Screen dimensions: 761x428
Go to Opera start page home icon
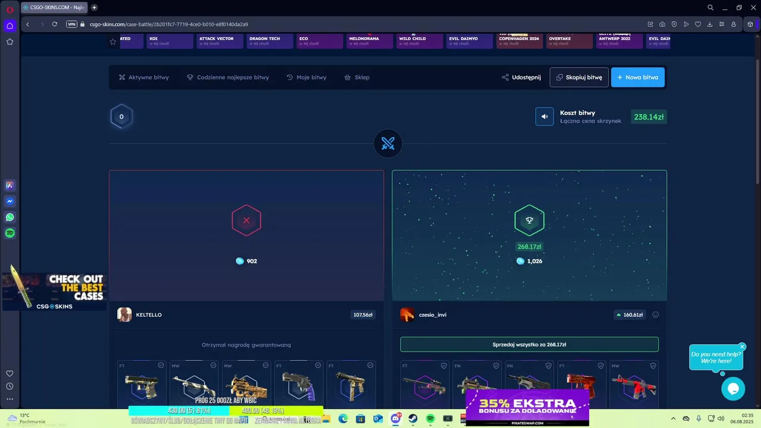[x=10, y=25]
